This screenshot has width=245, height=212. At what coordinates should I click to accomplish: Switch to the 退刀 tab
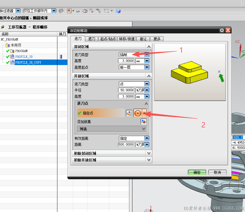point(92,39)
